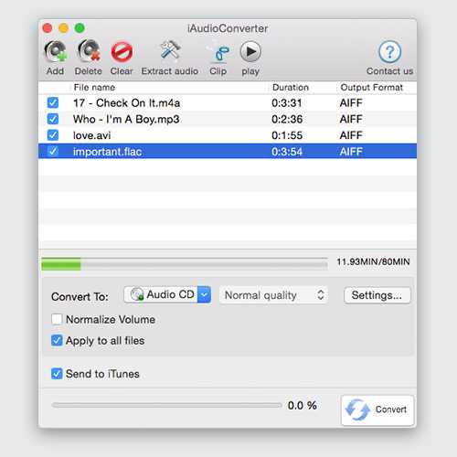Click the Delete file toolbar icon
This screenshot has width=457, height=457.
89,51
